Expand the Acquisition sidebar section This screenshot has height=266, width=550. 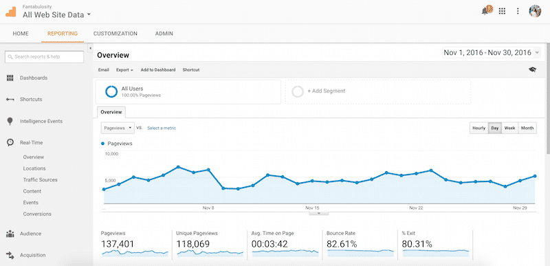click(x=32, y=255)
